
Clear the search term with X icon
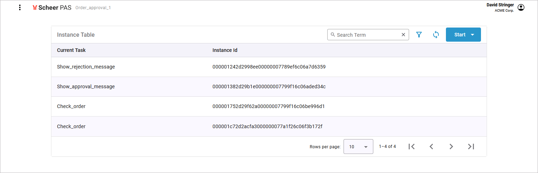pyautogui.click(x=403, y=35)
